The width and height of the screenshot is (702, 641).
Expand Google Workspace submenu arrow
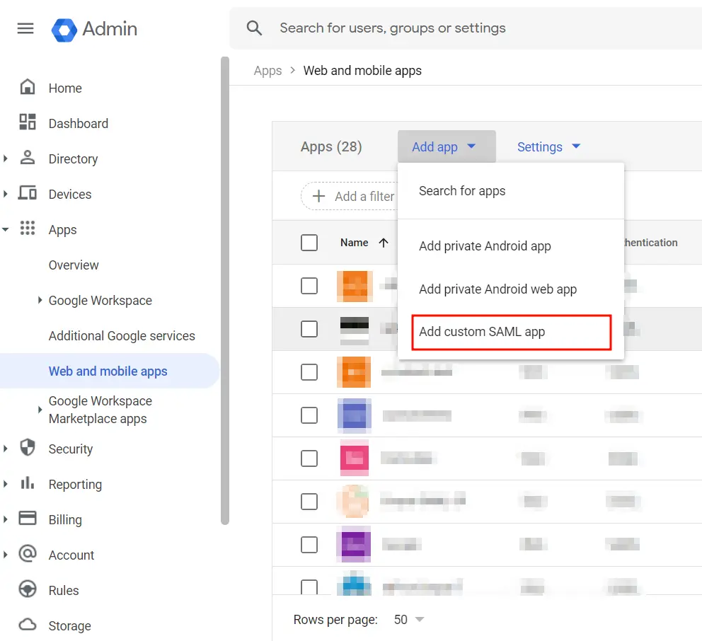click(x=40, y=300)
